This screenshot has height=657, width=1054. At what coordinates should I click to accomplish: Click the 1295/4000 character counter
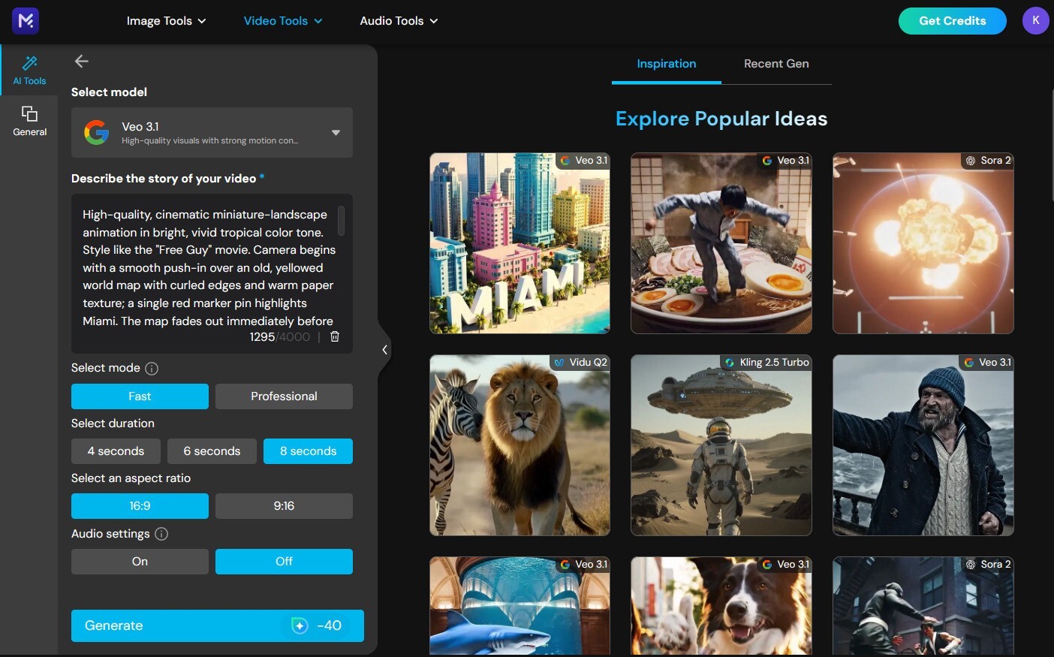(x=279, y=337)
